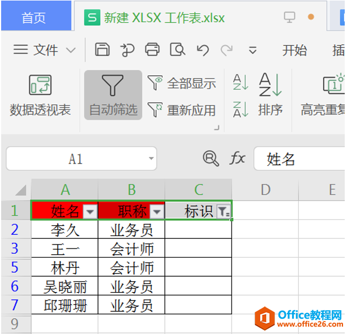The height and width of the screenshot is (334, 347).
Task: Open the active 标识 filter dropdown
Action: pyautogui.click(x=223, y=212)
